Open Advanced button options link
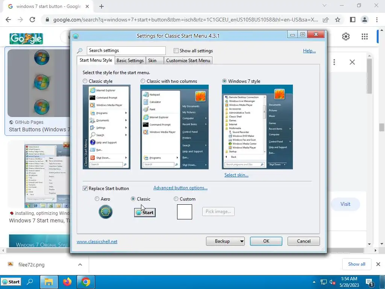Viewport: 385px width, 289px height. [x=180, y=188]
